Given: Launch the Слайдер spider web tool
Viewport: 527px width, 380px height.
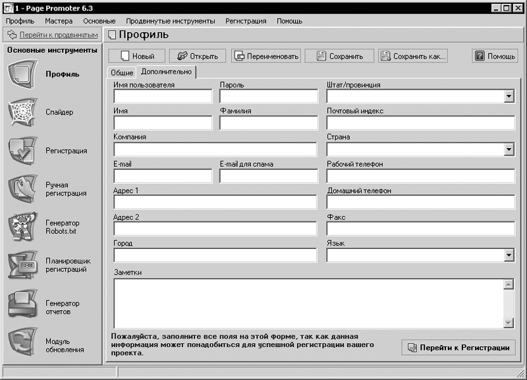Looking at the screenshot, I should (x=23, y=112).
